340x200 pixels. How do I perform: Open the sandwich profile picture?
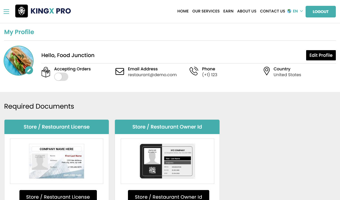coord(19,61)
